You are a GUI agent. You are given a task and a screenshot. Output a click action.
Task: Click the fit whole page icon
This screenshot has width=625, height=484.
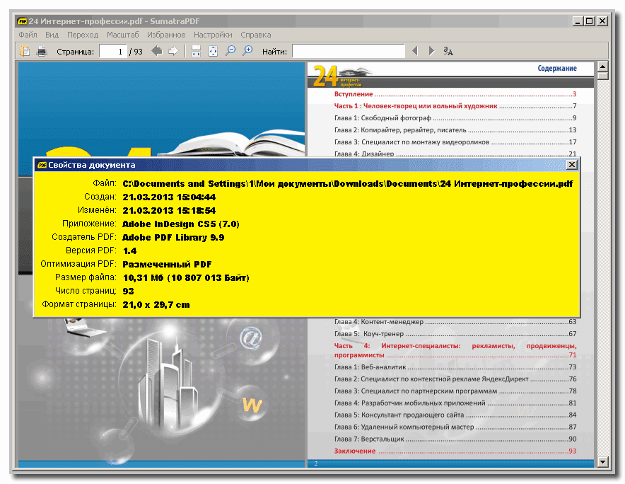213,51
